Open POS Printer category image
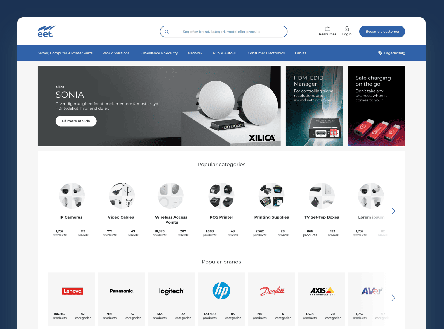 pos(221,196)
